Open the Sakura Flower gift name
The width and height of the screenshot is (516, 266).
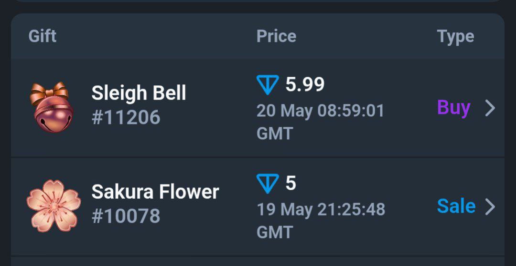(155, 192)
